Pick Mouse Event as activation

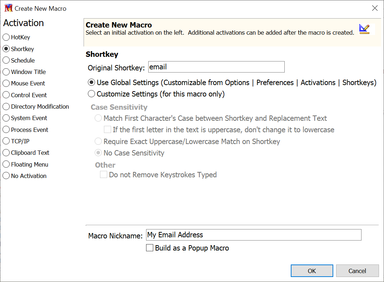click(x=6, y=83)
